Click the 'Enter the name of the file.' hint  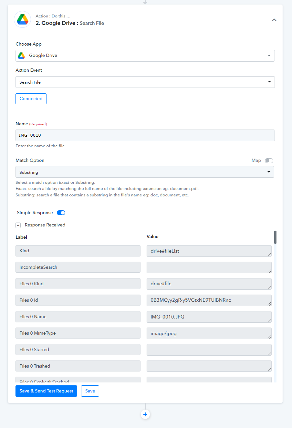41,146
